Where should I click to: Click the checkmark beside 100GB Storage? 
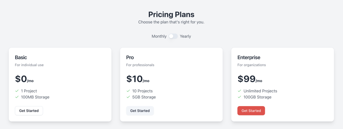(239, 97)
